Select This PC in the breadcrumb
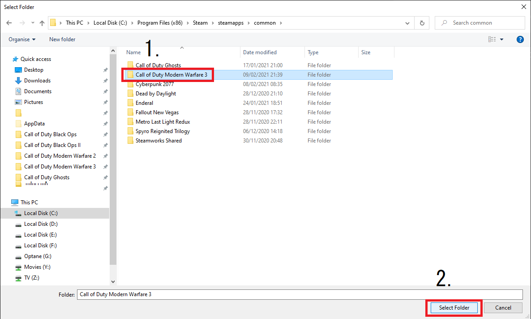 pyautogui.click(x=74, y=23)
